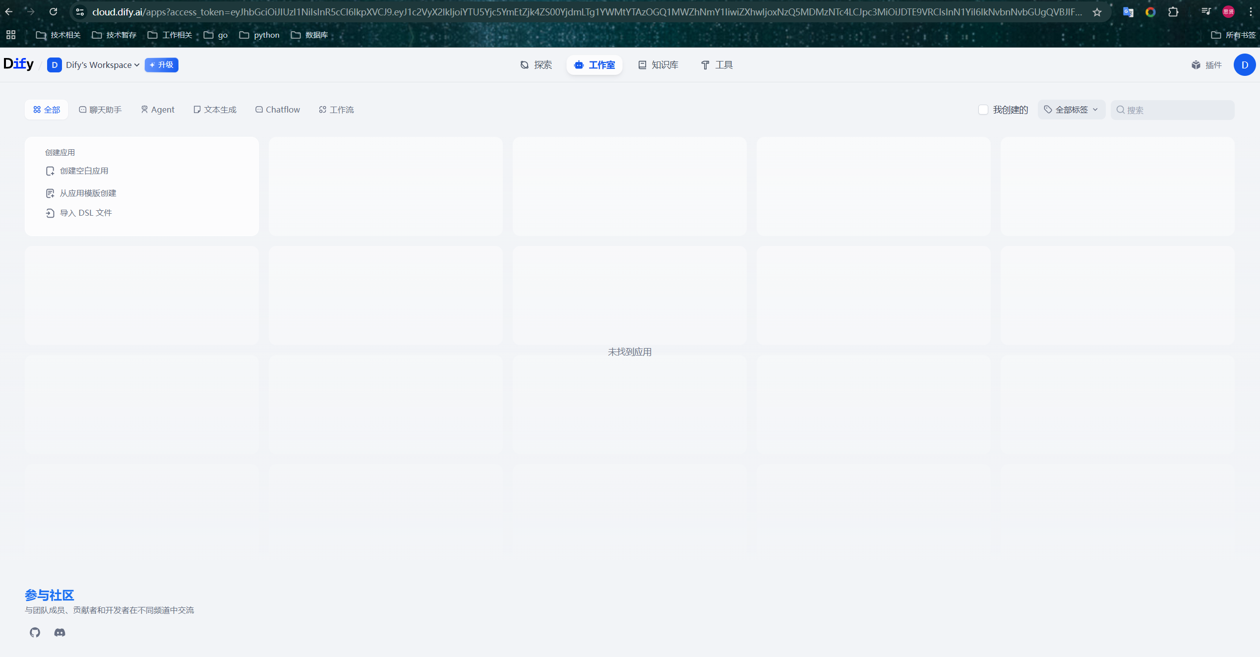Open the 所有书签 bookmarks folder
This screenshot has width=1260, height=657.
click(x=1233, y=35)
